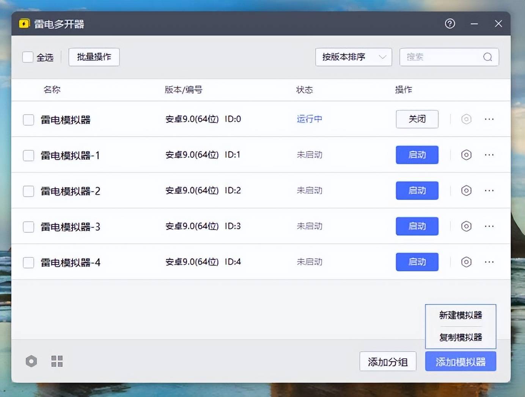
Task: Open settings for 雷电模拟器-2
Action: pos(466,191)
